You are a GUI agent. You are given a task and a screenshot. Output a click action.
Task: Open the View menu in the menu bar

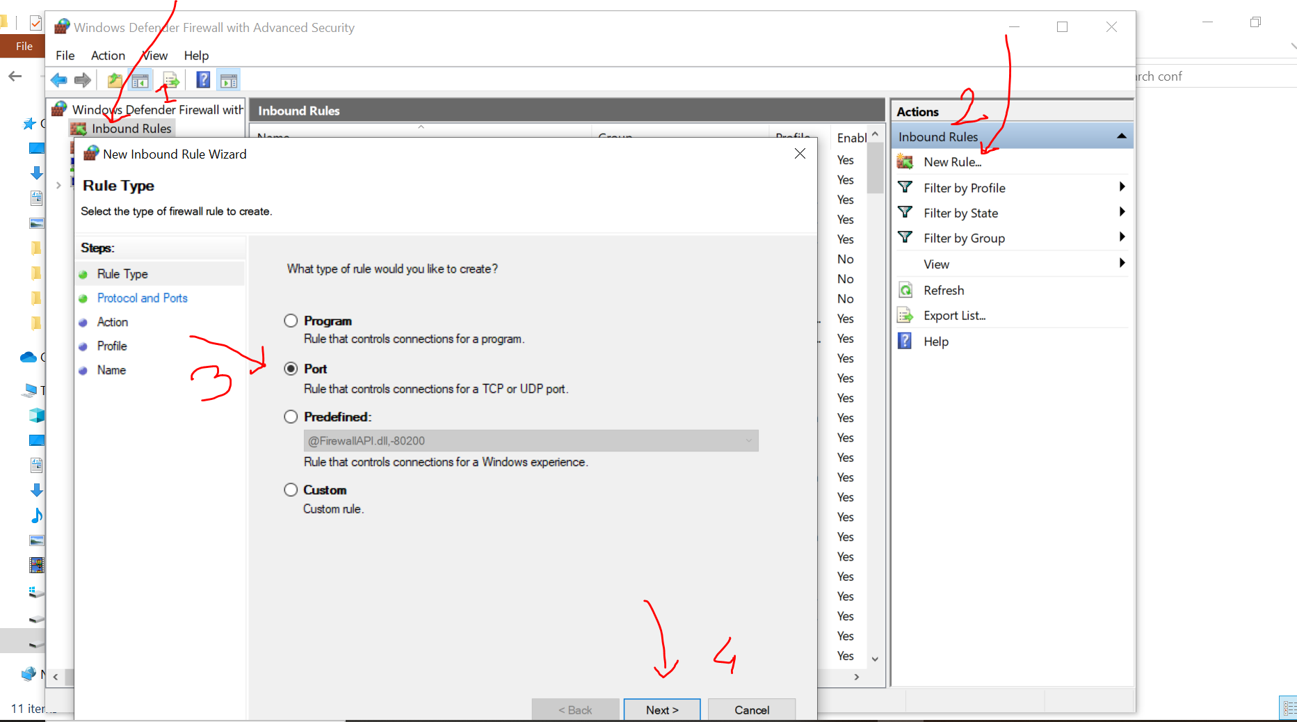coord(155,56)
